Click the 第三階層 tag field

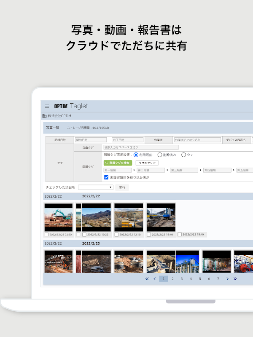click(184, 170)
